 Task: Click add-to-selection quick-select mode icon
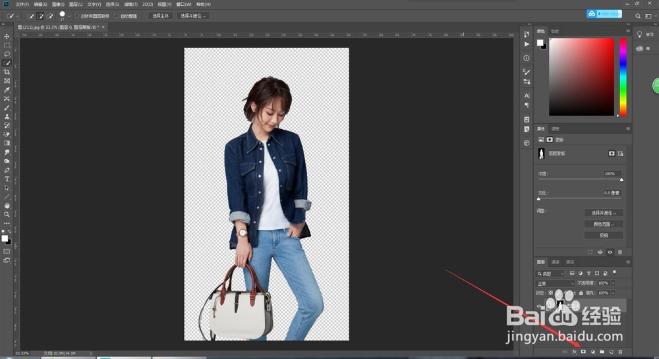(x=40, y=16)
